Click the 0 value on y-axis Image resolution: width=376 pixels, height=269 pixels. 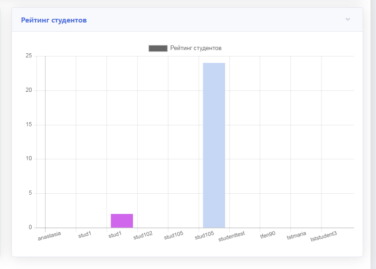(x=30, y=228)
